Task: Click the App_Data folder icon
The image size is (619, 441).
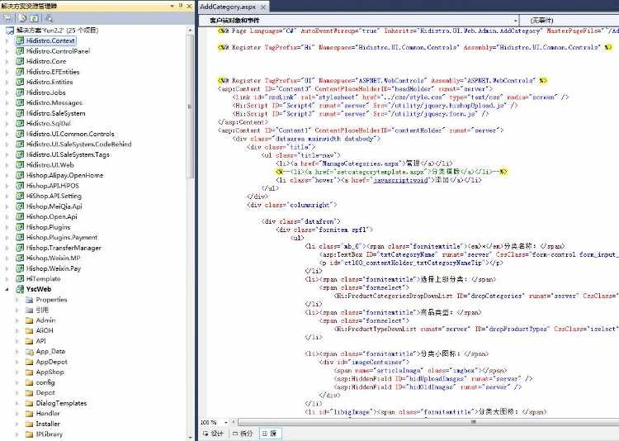Action: (29, 351)
